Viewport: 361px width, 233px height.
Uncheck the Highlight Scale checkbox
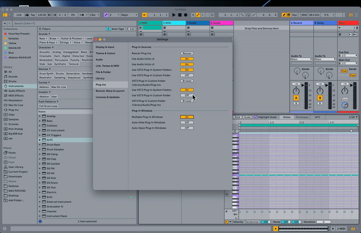[x=256, y=117]
